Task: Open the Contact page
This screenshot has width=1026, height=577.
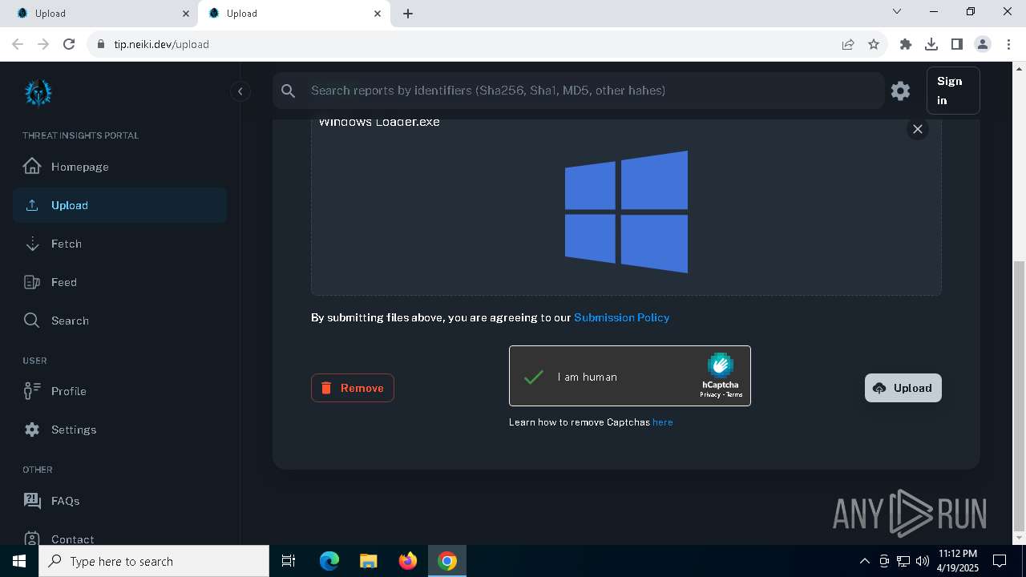Action: pos(120,539)
